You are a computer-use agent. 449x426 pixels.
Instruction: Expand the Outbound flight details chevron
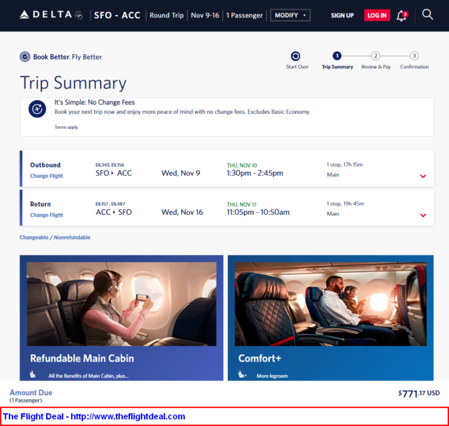(423, 176)
